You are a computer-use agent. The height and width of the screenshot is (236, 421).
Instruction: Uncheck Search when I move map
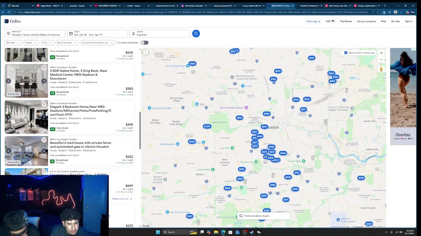[346, 53]
